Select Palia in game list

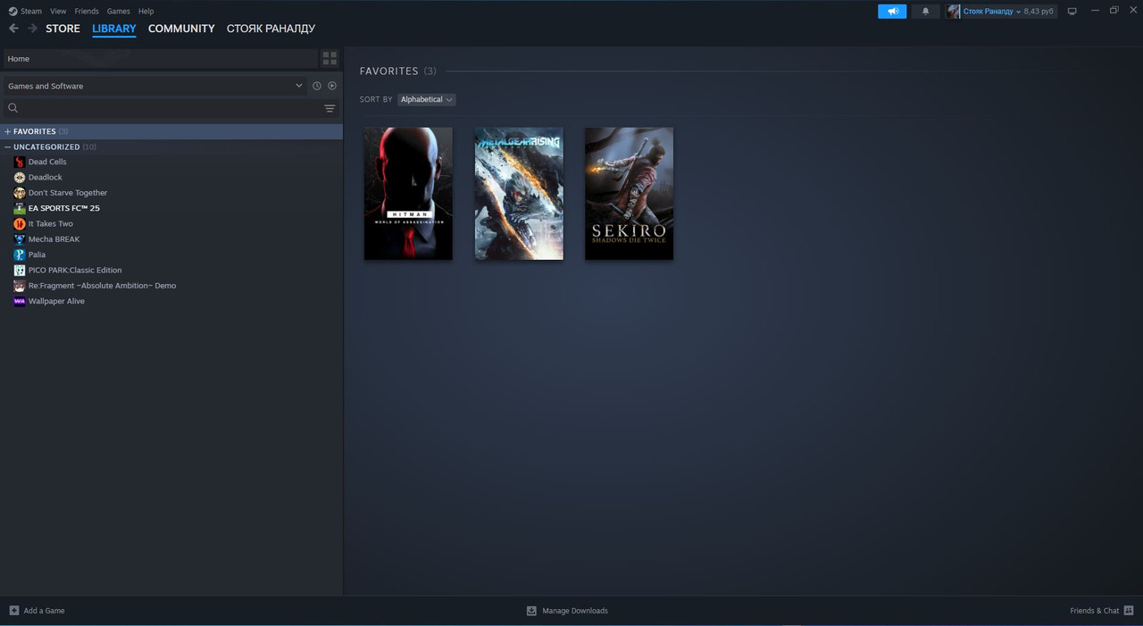pyautogui.click(x=37, y=255)
